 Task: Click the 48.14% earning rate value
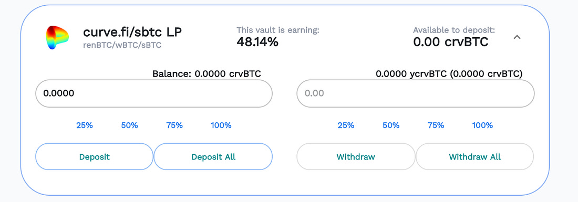click(x=257, y=42)
